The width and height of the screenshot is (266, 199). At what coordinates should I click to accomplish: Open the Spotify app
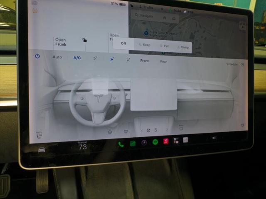click(155, 142)
